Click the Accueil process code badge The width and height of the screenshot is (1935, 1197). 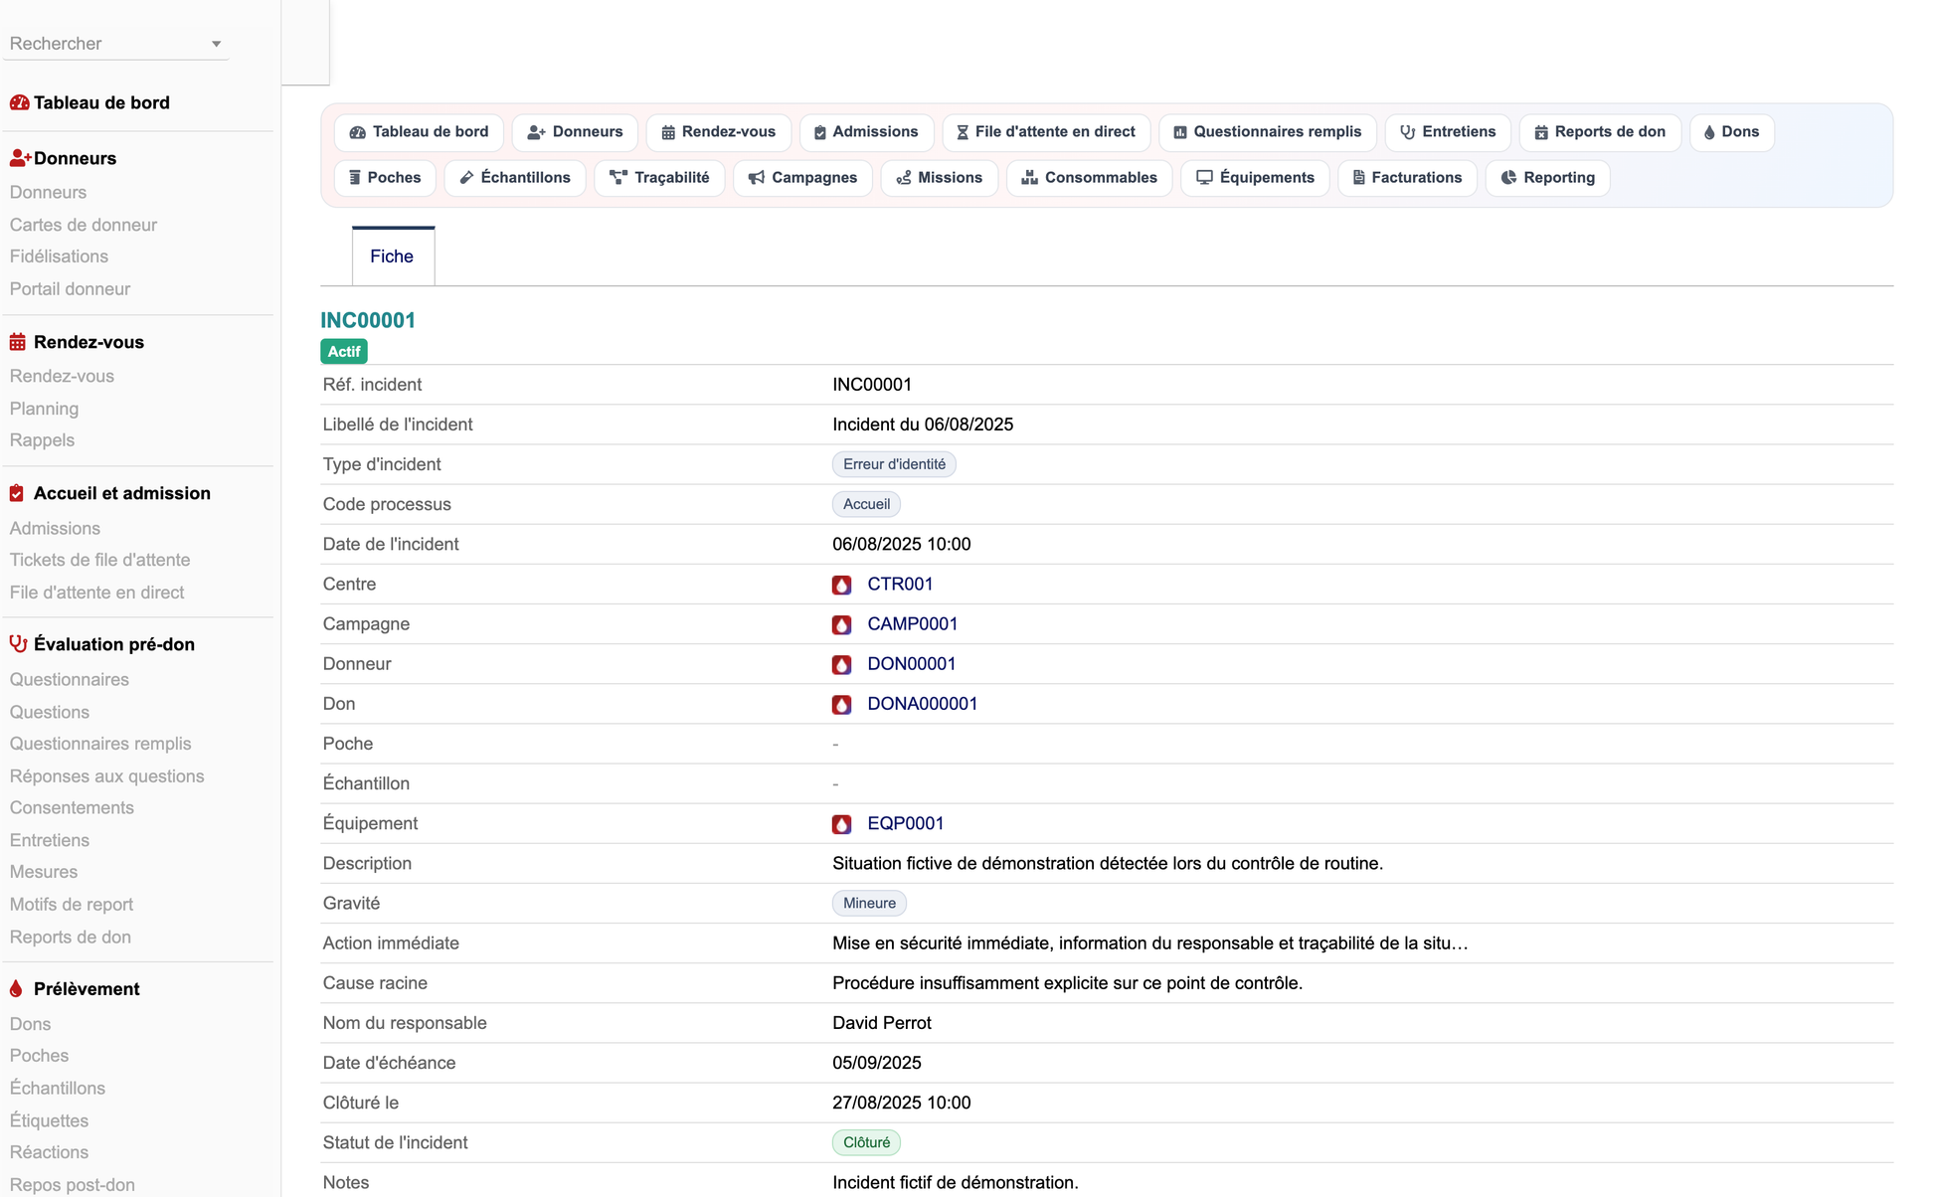pos(866,505)
